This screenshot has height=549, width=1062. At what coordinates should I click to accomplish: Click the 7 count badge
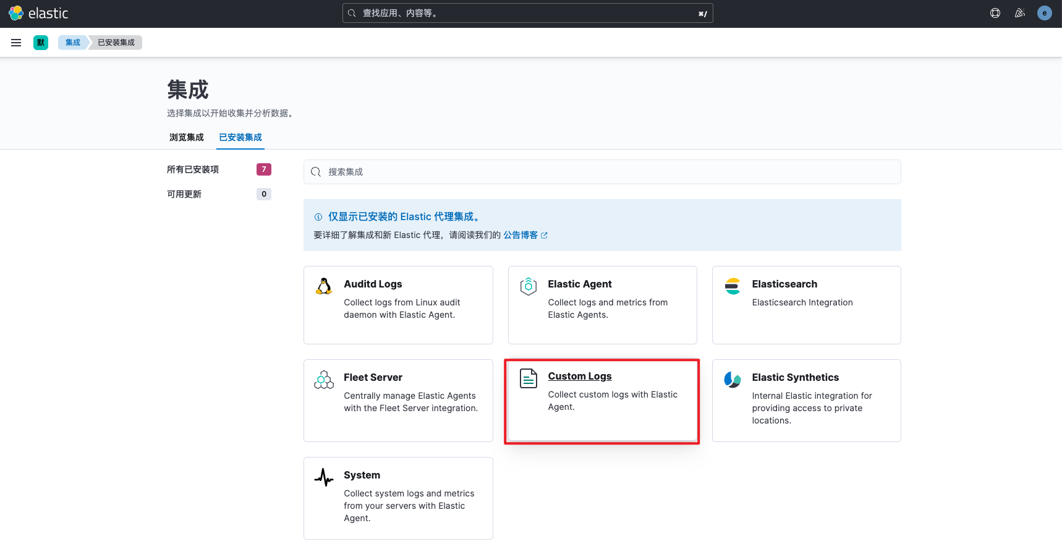click(264, 169)
